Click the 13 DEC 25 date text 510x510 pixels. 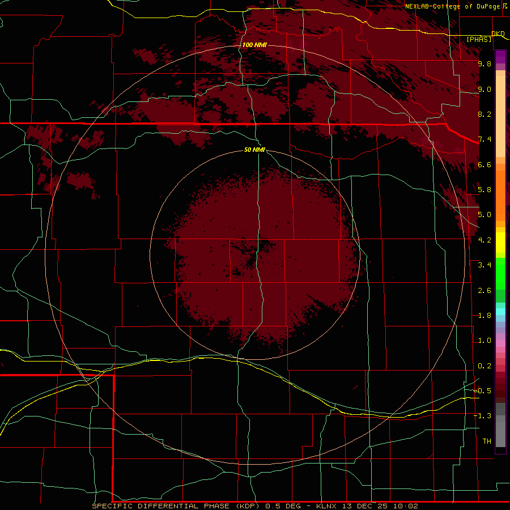tap(365, 506)
